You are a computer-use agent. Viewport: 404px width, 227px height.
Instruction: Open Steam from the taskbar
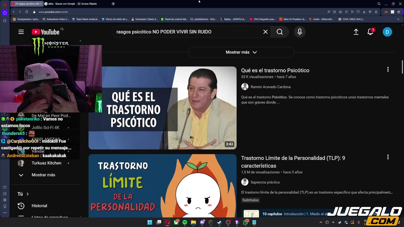coord(219,222)
